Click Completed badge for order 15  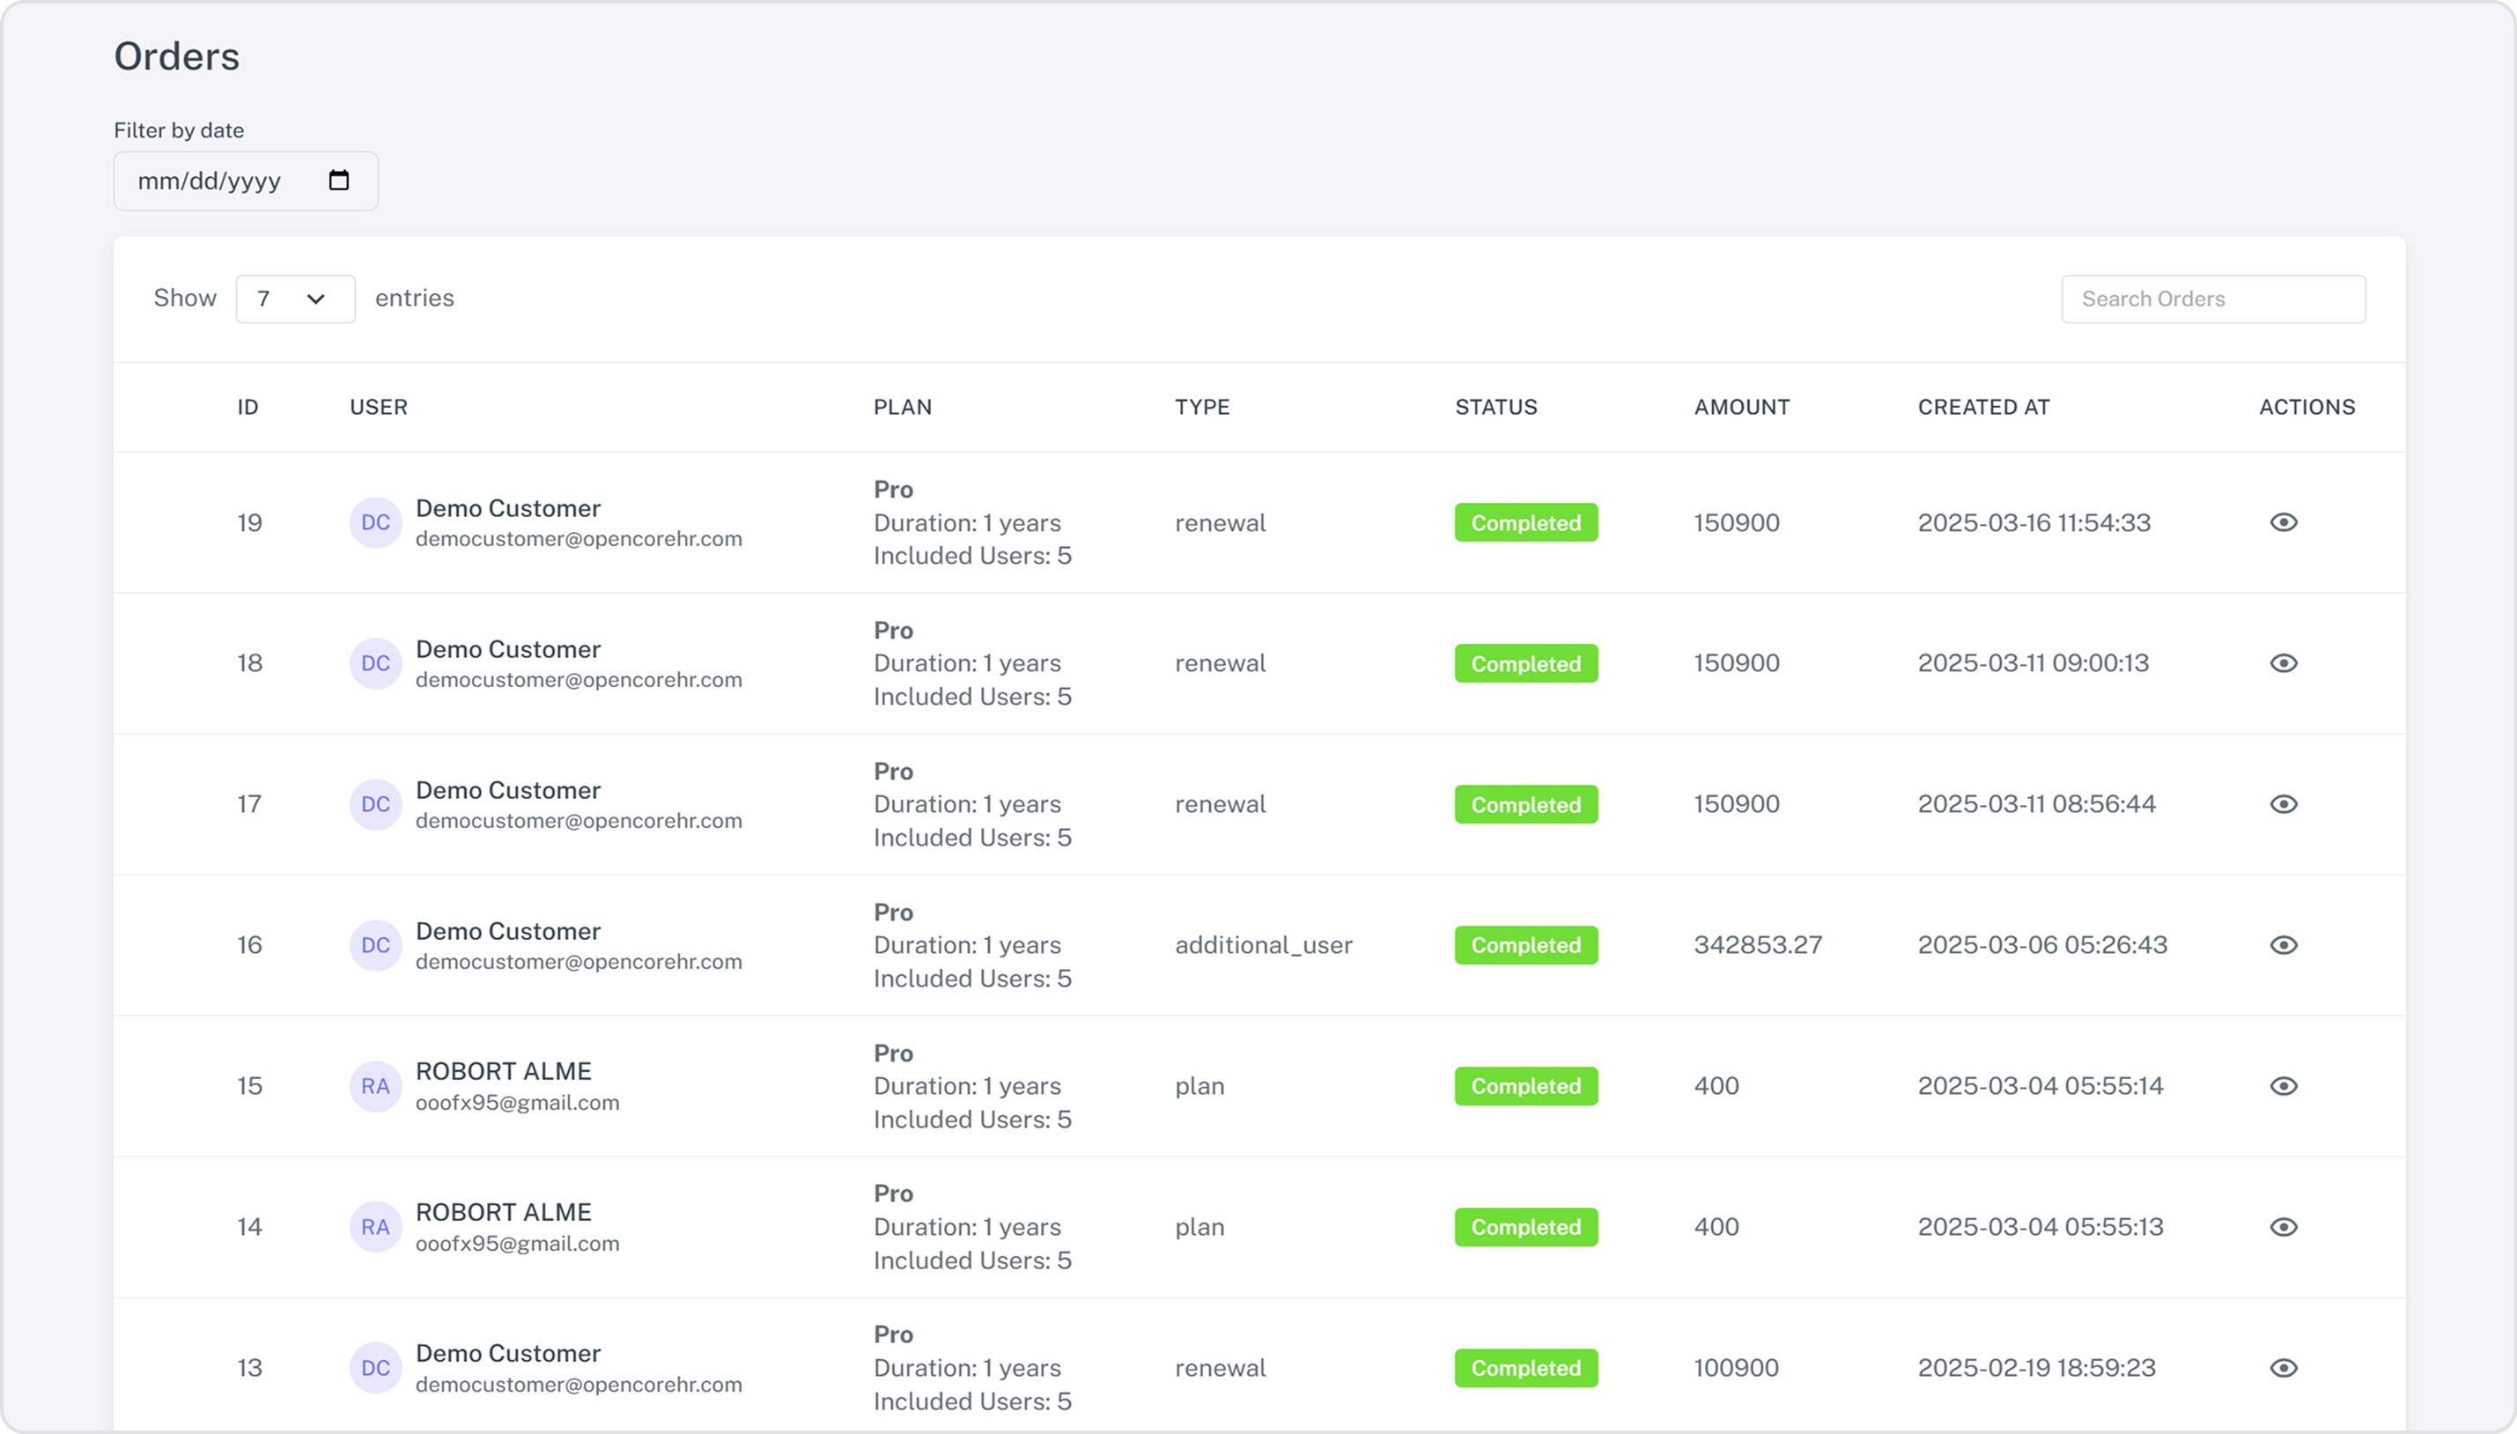(1525, 1085)
